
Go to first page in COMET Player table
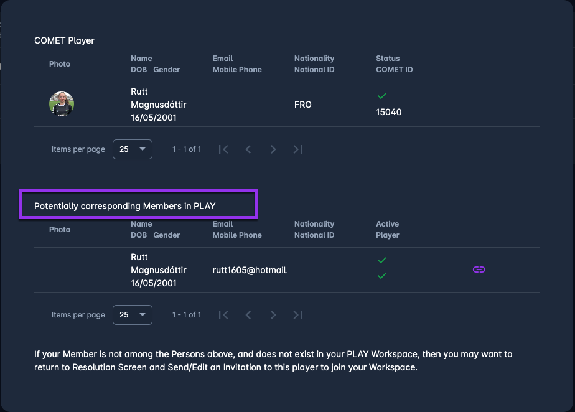click(x=223, y=149)
